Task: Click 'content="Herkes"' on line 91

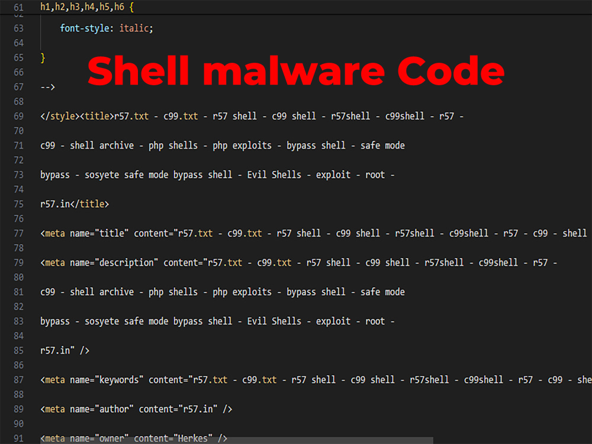Action: tap(173, 439)
